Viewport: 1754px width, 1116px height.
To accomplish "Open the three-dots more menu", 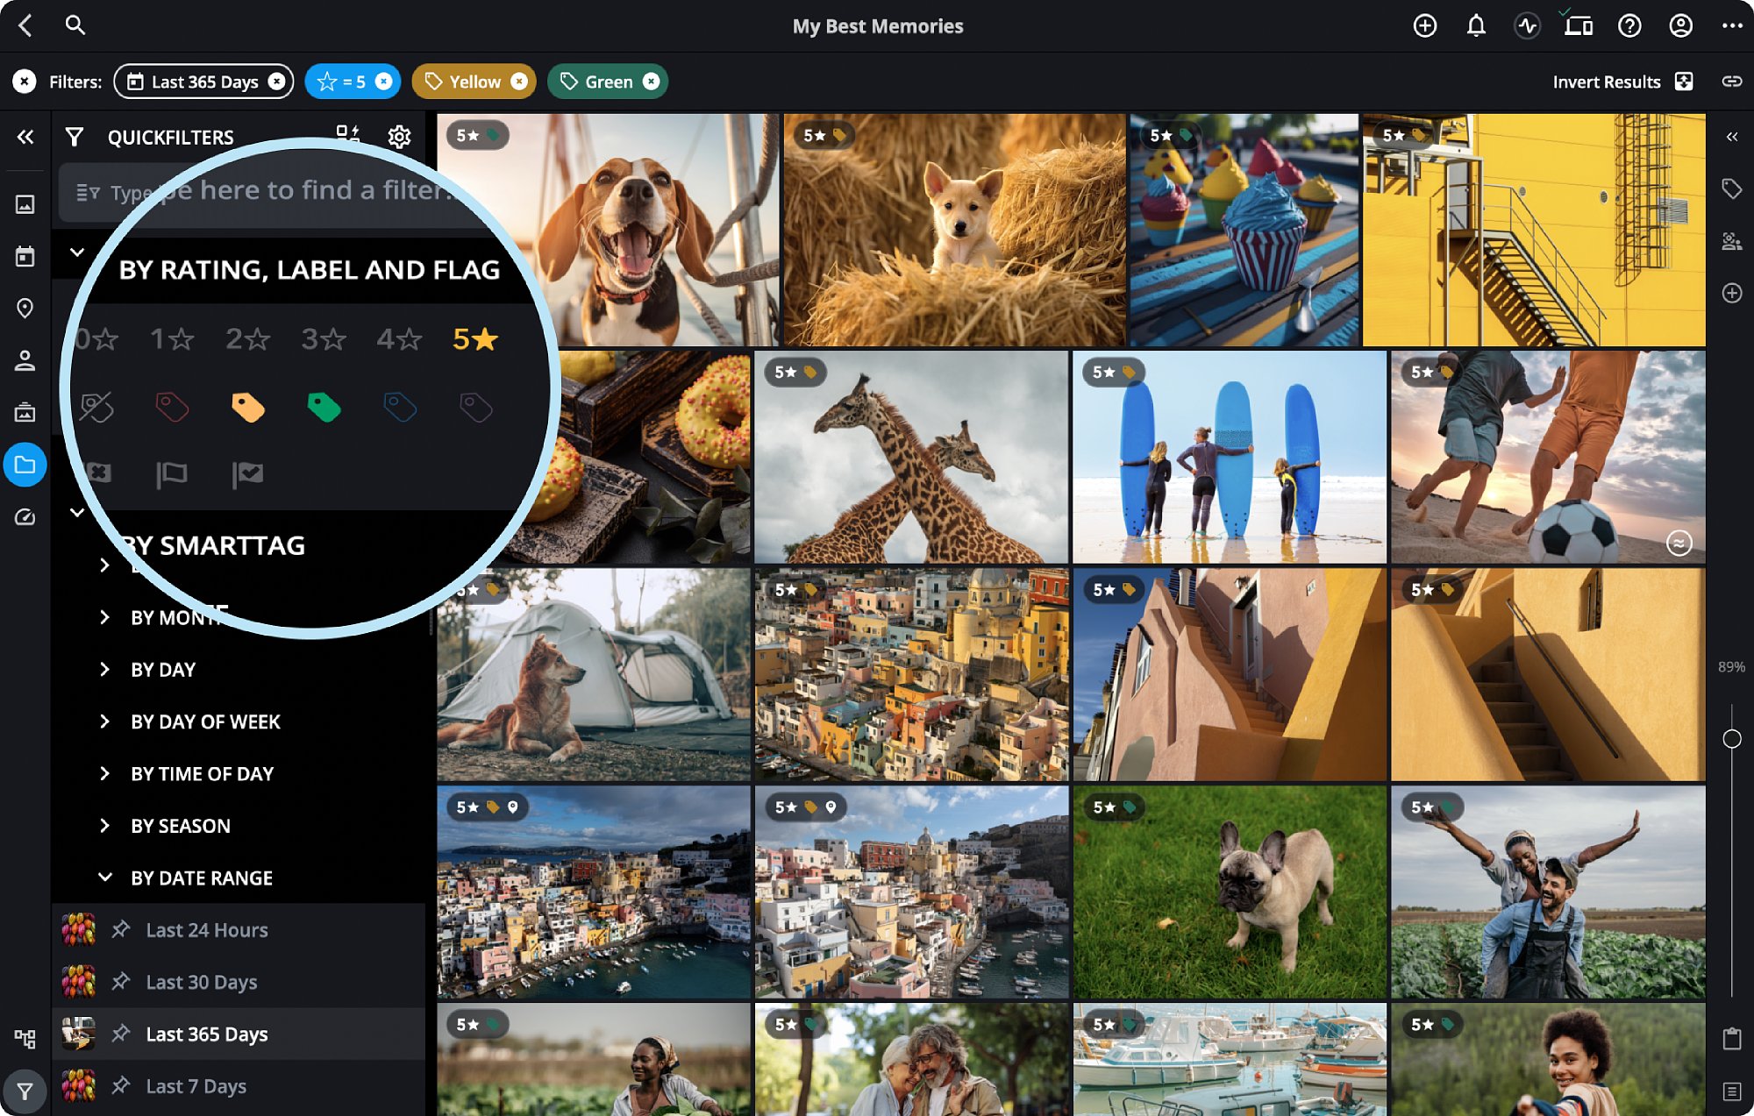I will coord(1731,25).
